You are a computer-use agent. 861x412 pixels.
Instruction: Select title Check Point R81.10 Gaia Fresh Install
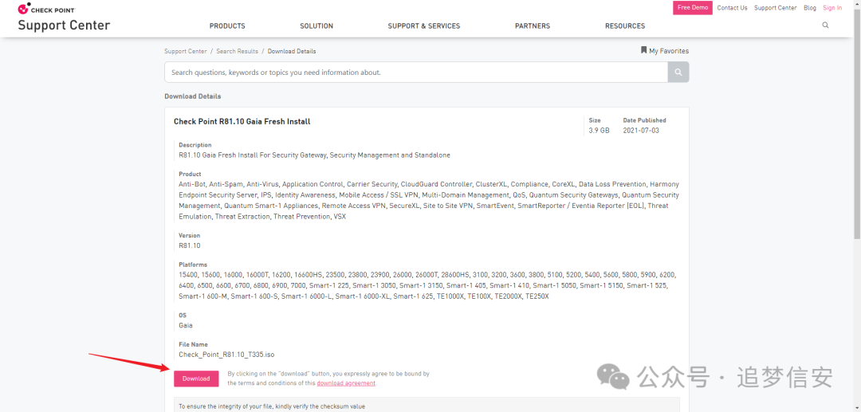click(x=242, y=121)
